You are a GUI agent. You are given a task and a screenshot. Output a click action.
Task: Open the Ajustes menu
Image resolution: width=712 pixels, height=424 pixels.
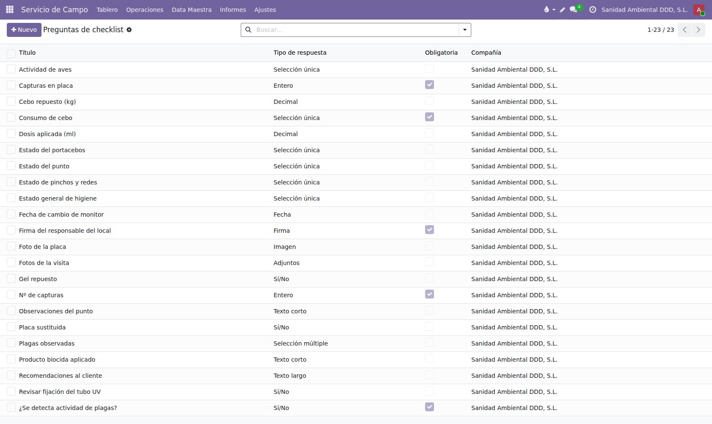tap(265, 9)
